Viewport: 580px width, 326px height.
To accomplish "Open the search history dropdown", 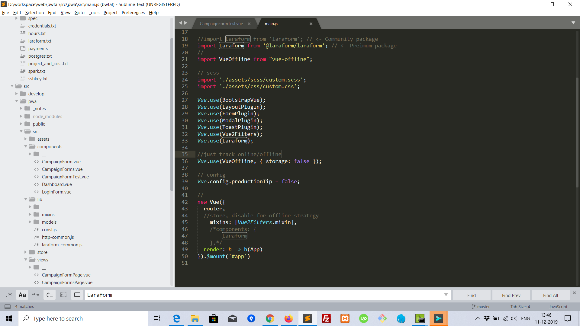I will tap(446, 295).
